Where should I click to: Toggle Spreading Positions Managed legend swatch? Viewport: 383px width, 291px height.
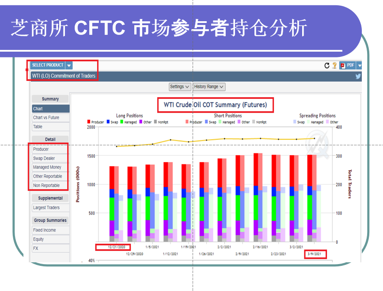(308, 121)
